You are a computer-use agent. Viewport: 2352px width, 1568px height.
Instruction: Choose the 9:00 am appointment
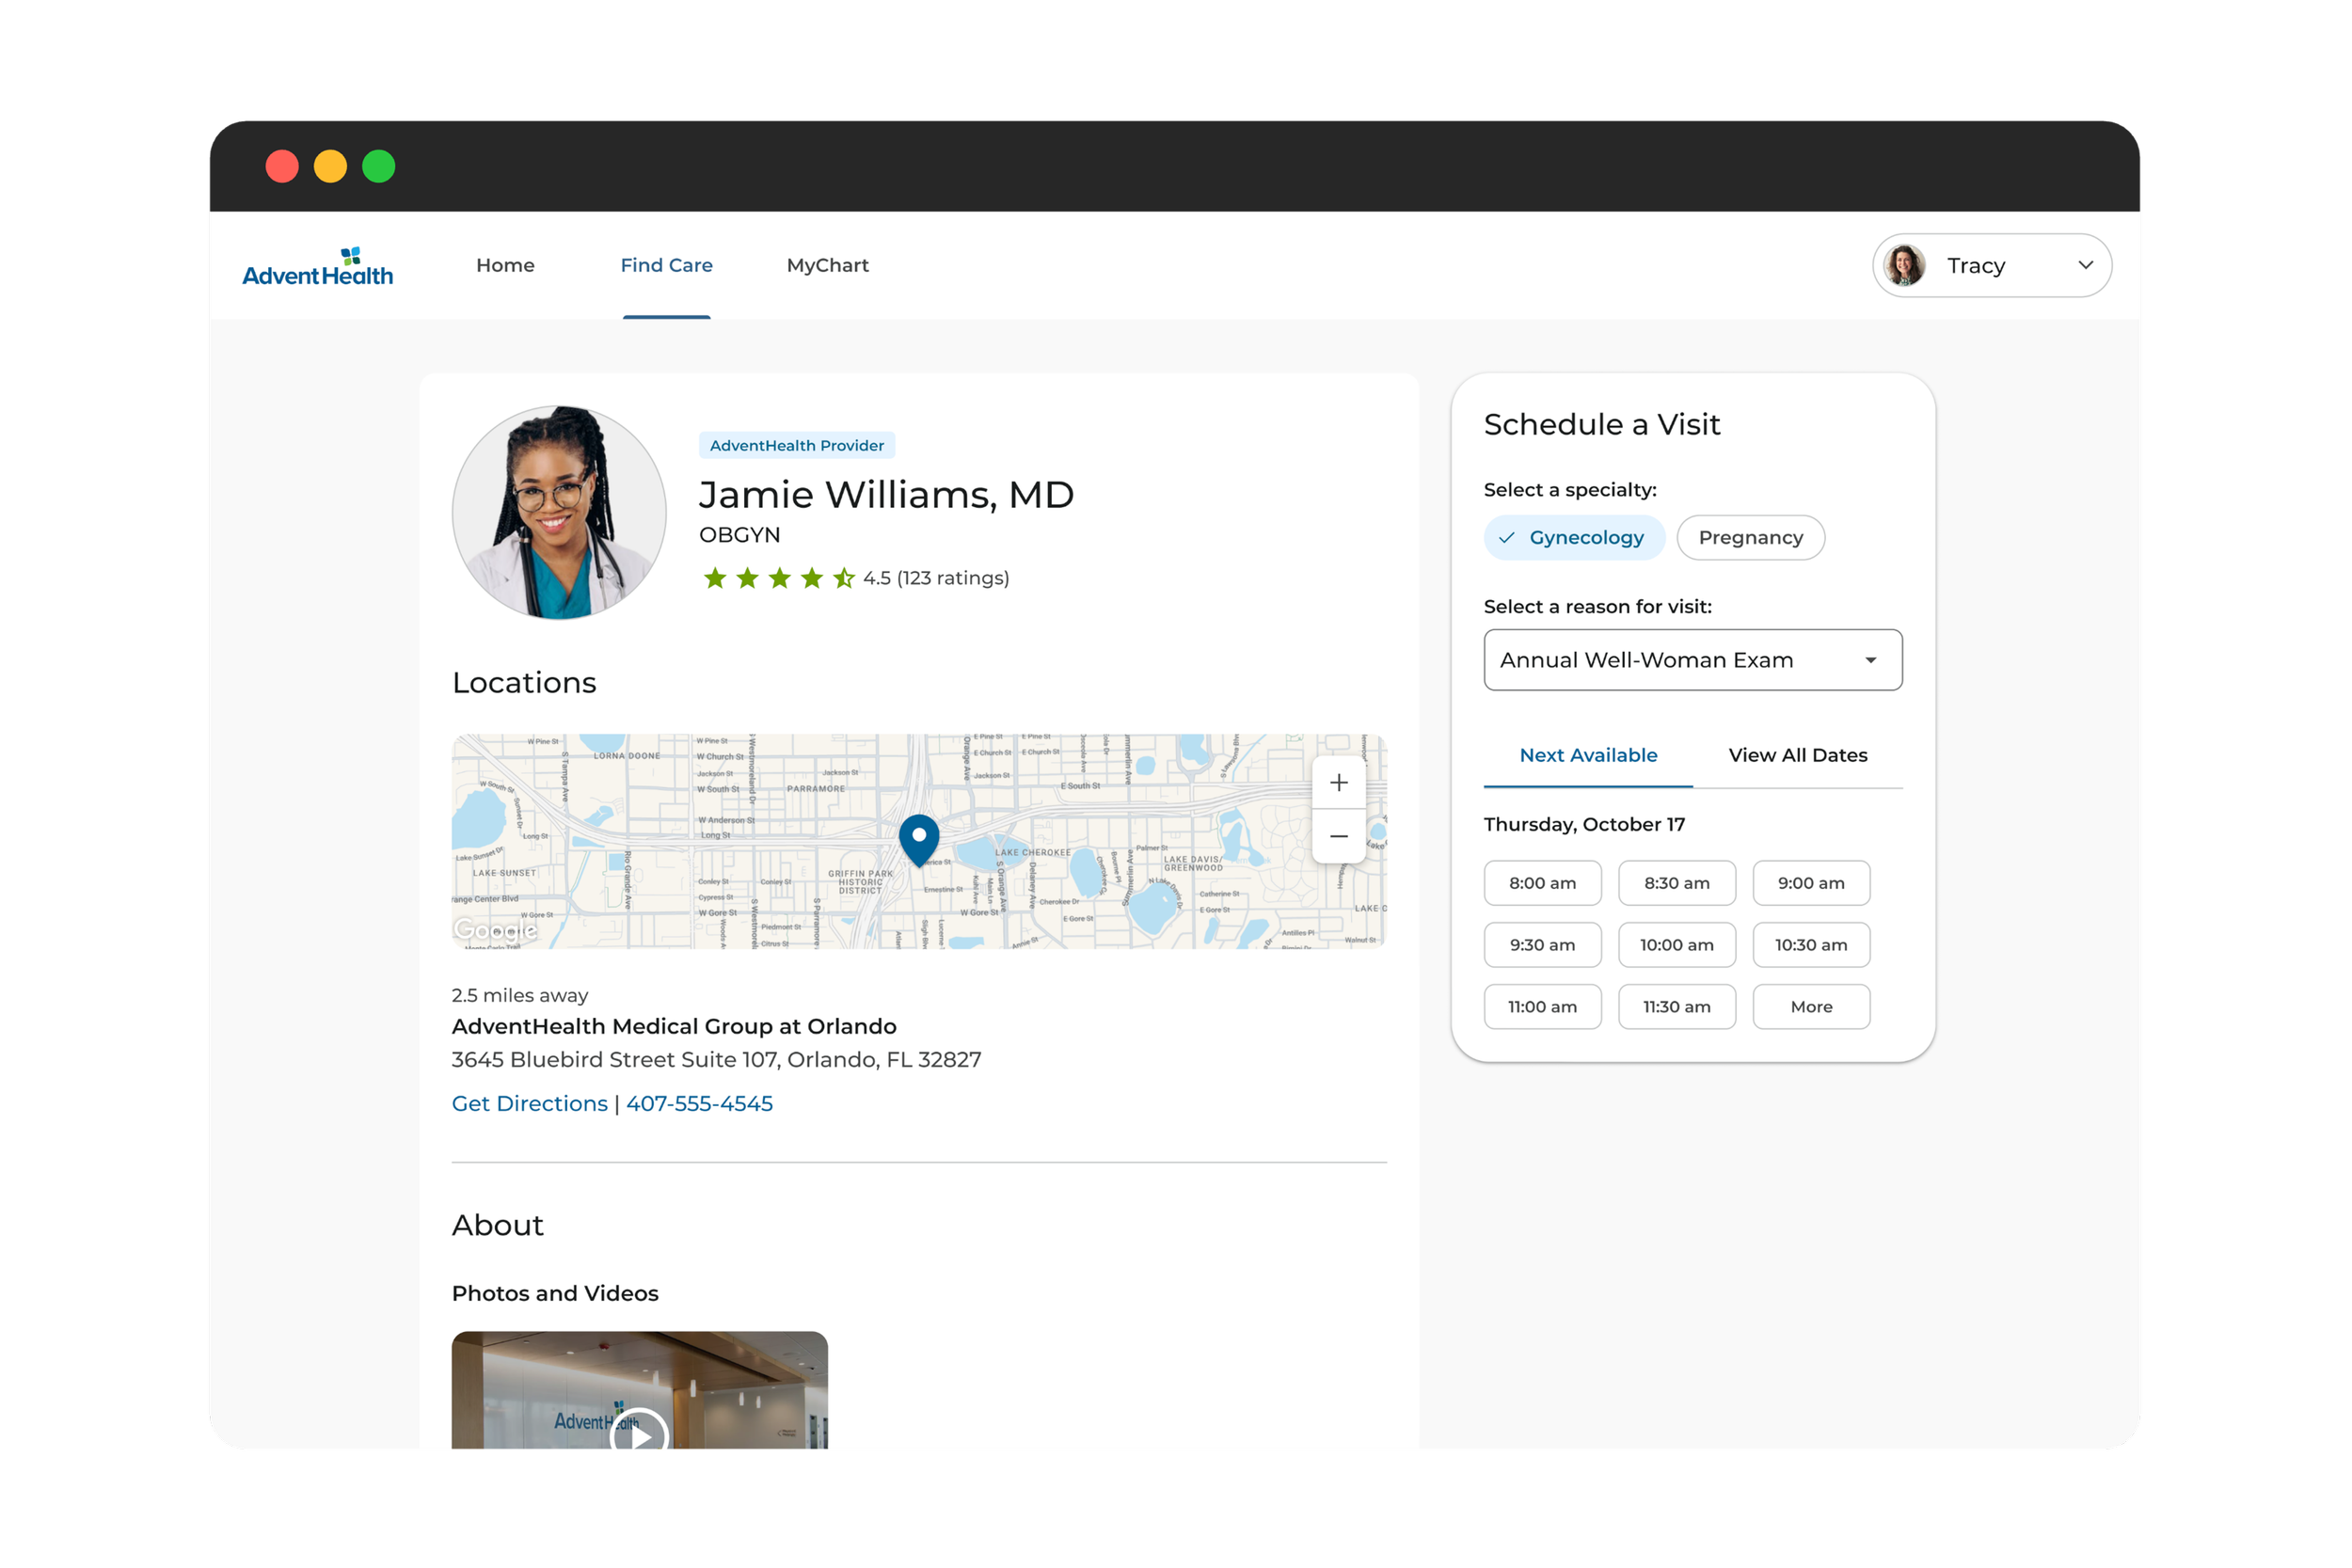(x=1811, y=883)
